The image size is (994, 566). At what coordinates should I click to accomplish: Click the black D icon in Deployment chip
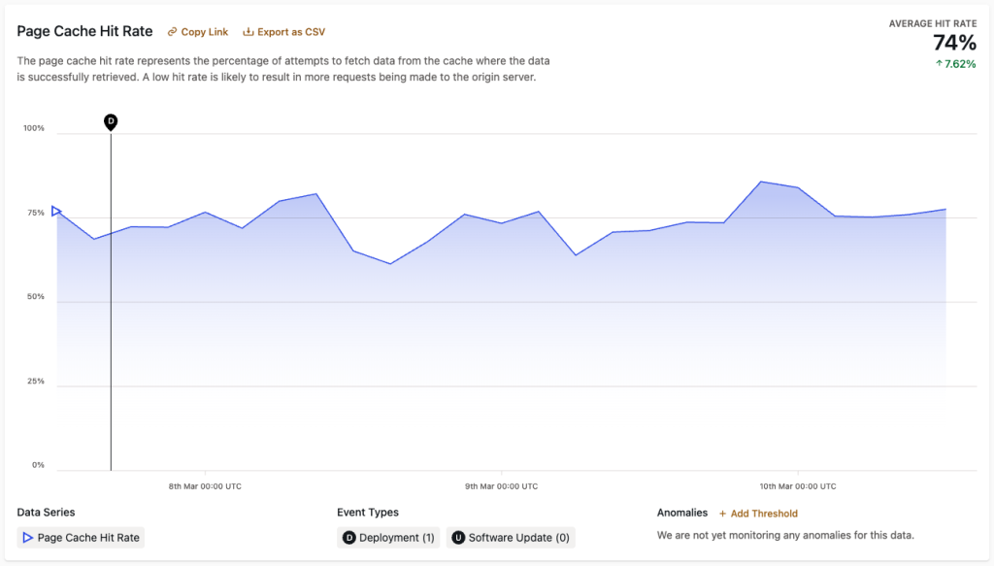point(349,538)
